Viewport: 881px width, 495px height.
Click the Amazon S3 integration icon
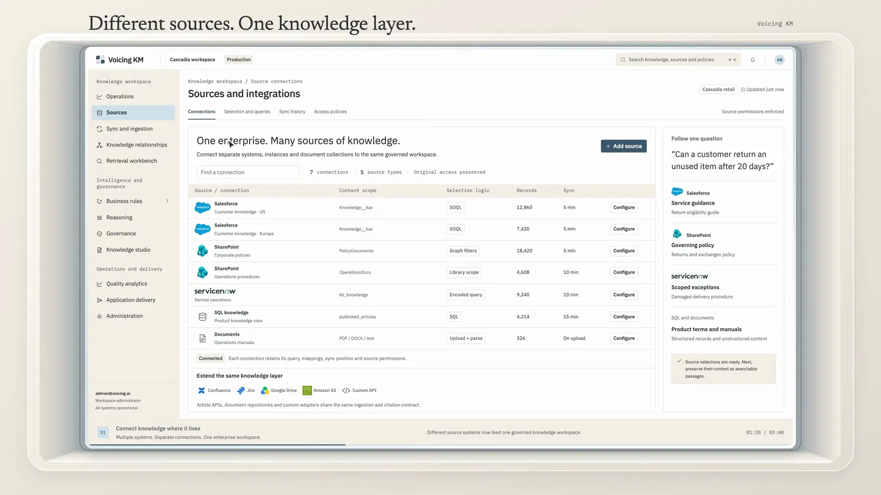(307, 390)
